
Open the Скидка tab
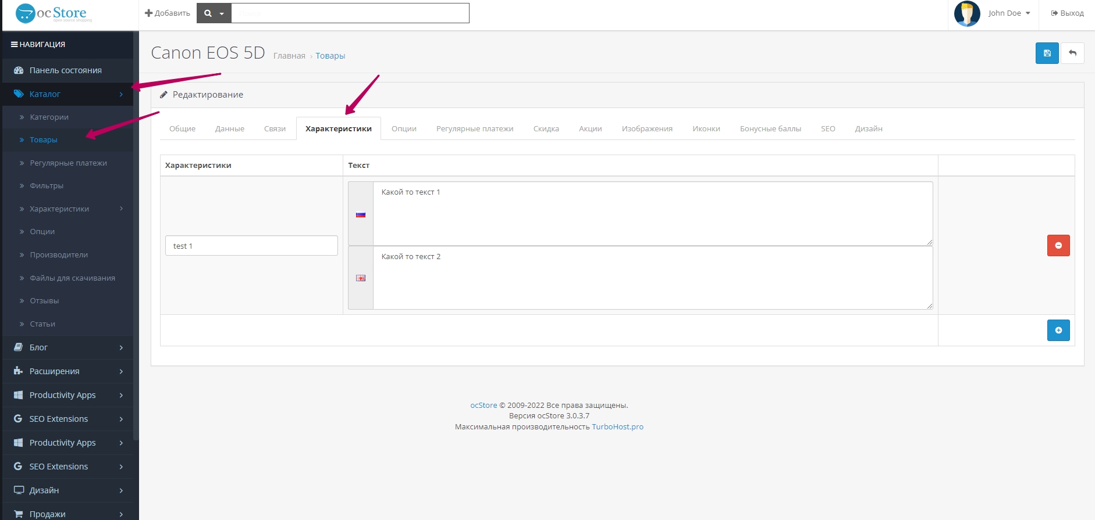coord(546,129)
